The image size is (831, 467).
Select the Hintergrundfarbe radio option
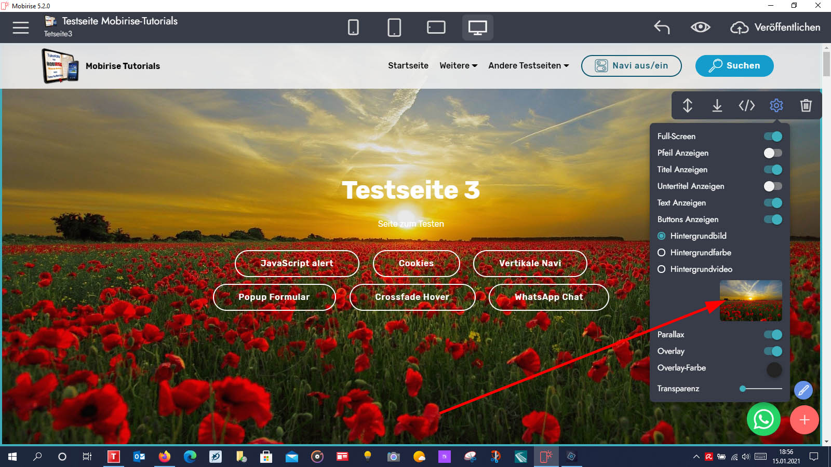click(662, 253)
